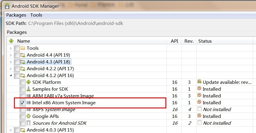Select the SDK Platform row label
The image size is (256, 133).
point(47,82)
